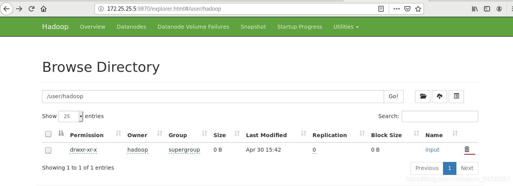Open the Overview tab
513x186 pixels.
pos(93,27)
